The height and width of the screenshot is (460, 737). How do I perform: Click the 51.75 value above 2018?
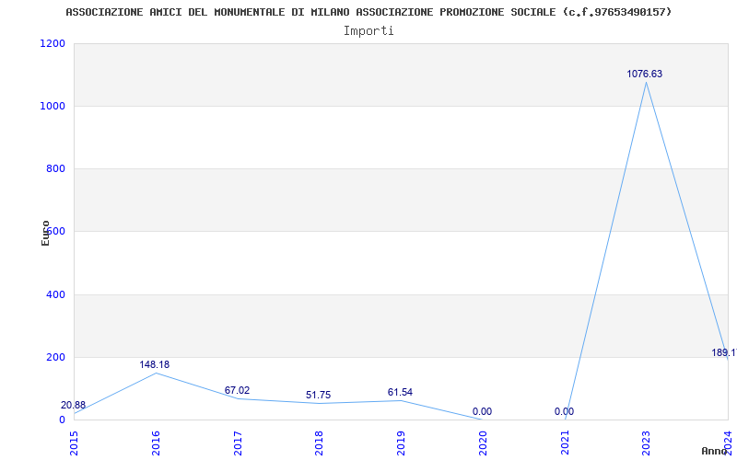click(318, 396)
